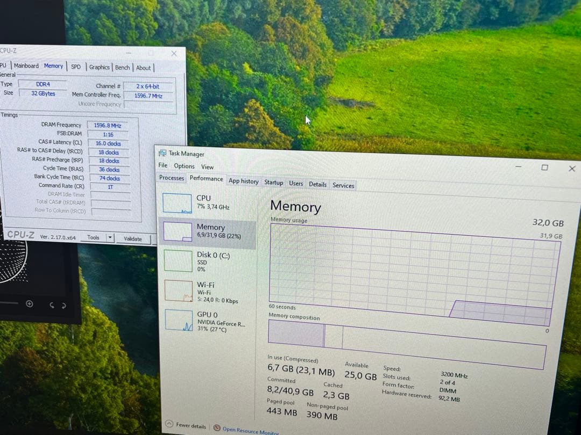581x435 pixels.
Task: Click the rotate left arrow icon
Action: [x=52, y=305]
